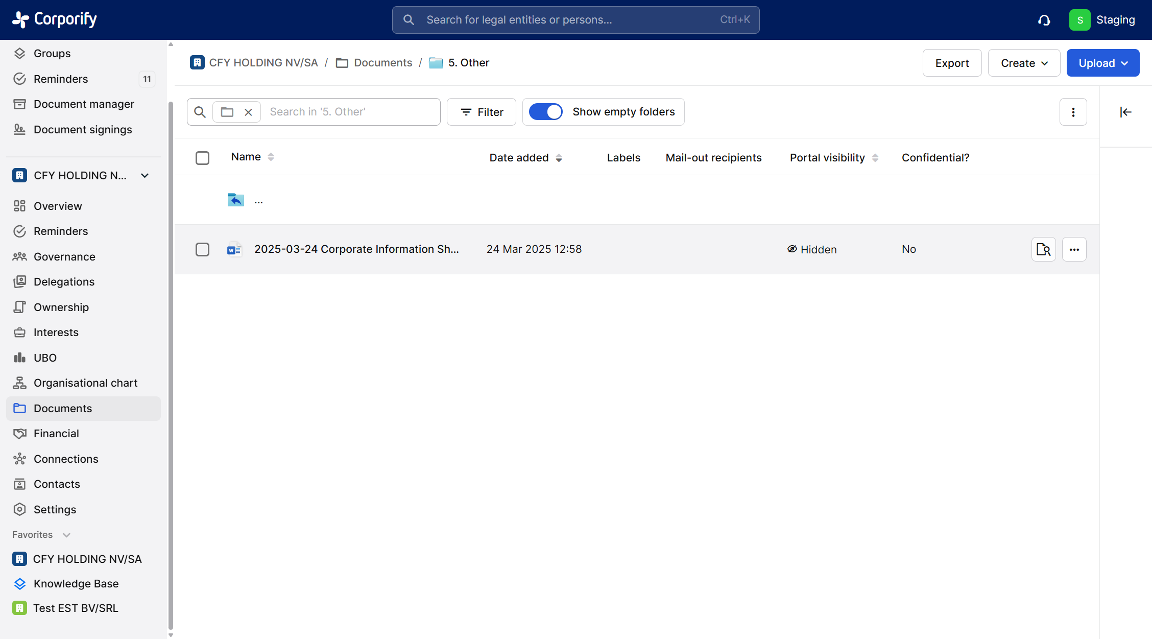Click the global entity search field
Screen dimensions: 1152x639
(575, 20)
